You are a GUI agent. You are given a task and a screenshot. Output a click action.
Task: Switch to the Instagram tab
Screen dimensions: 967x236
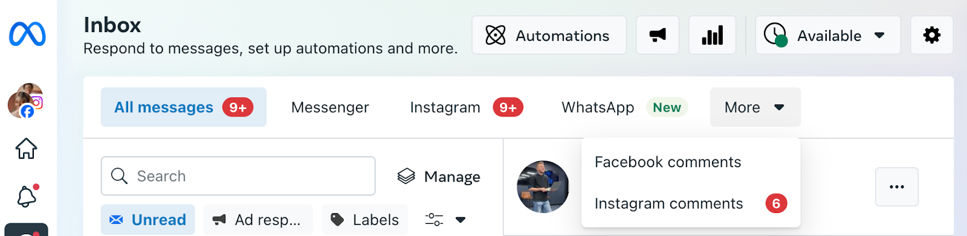click(466, 107)
